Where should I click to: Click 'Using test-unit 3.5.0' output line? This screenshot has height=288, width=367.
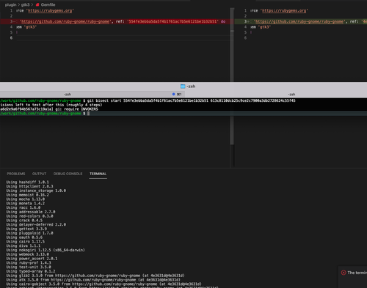pos(29,267)
